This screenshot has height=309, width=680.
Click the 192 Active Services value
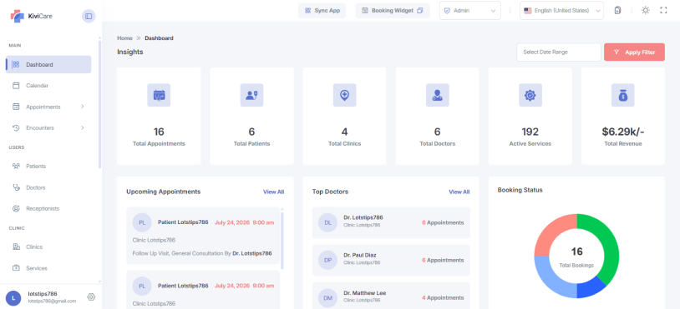coord(530,132)
